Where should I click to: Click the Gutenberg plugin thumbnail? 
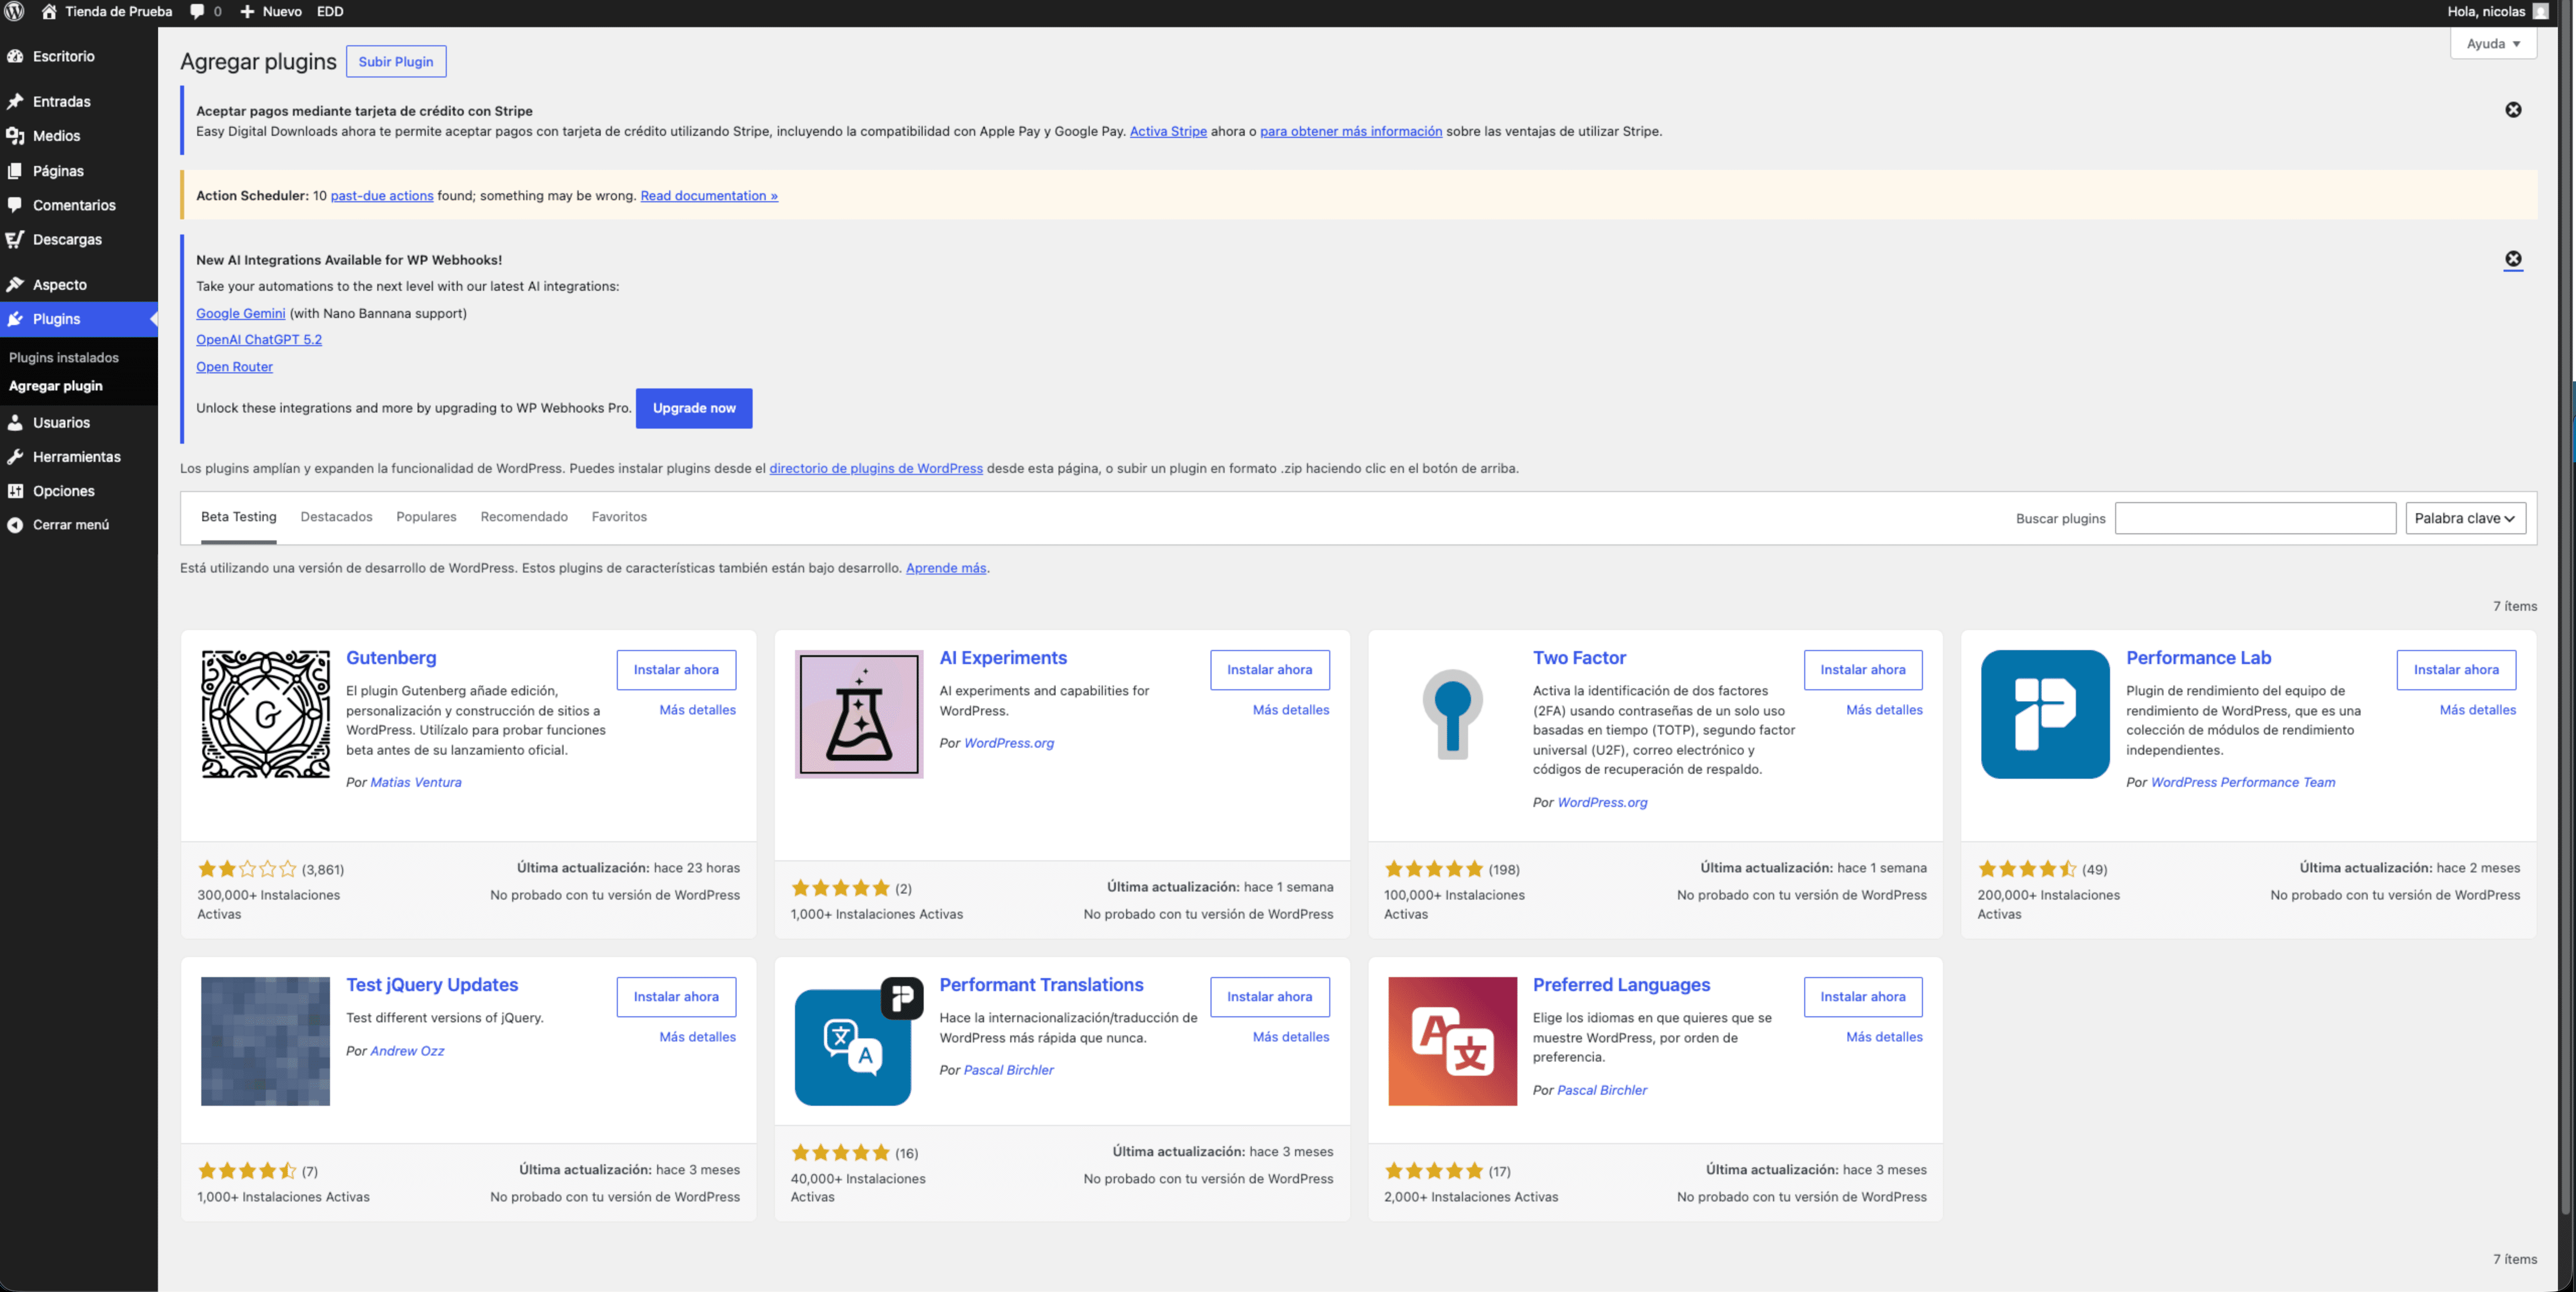click(x=265, y=713)
